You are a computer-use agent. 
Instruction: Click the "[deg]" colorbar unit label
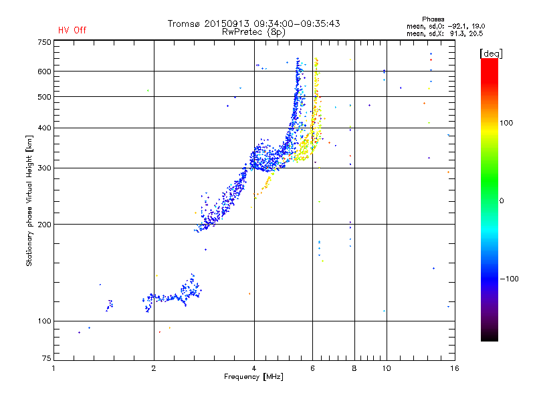point(491,53)
